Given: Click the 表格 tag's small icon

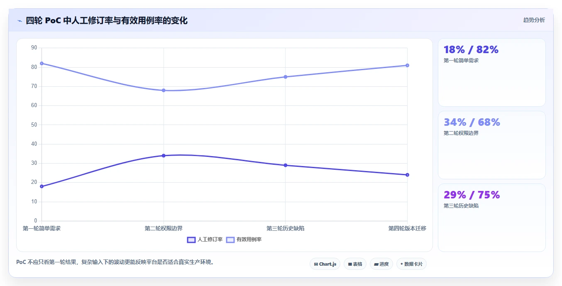Looking at the screenshot, I should pos(350,264).
